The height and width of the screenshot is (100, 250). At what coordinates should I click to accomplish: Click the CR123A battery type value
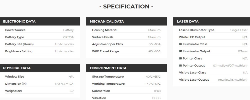pos(68,37)
